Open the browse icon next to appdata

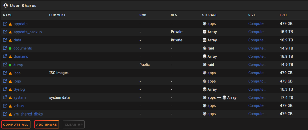pyautogui.click(x=5, y=24)
